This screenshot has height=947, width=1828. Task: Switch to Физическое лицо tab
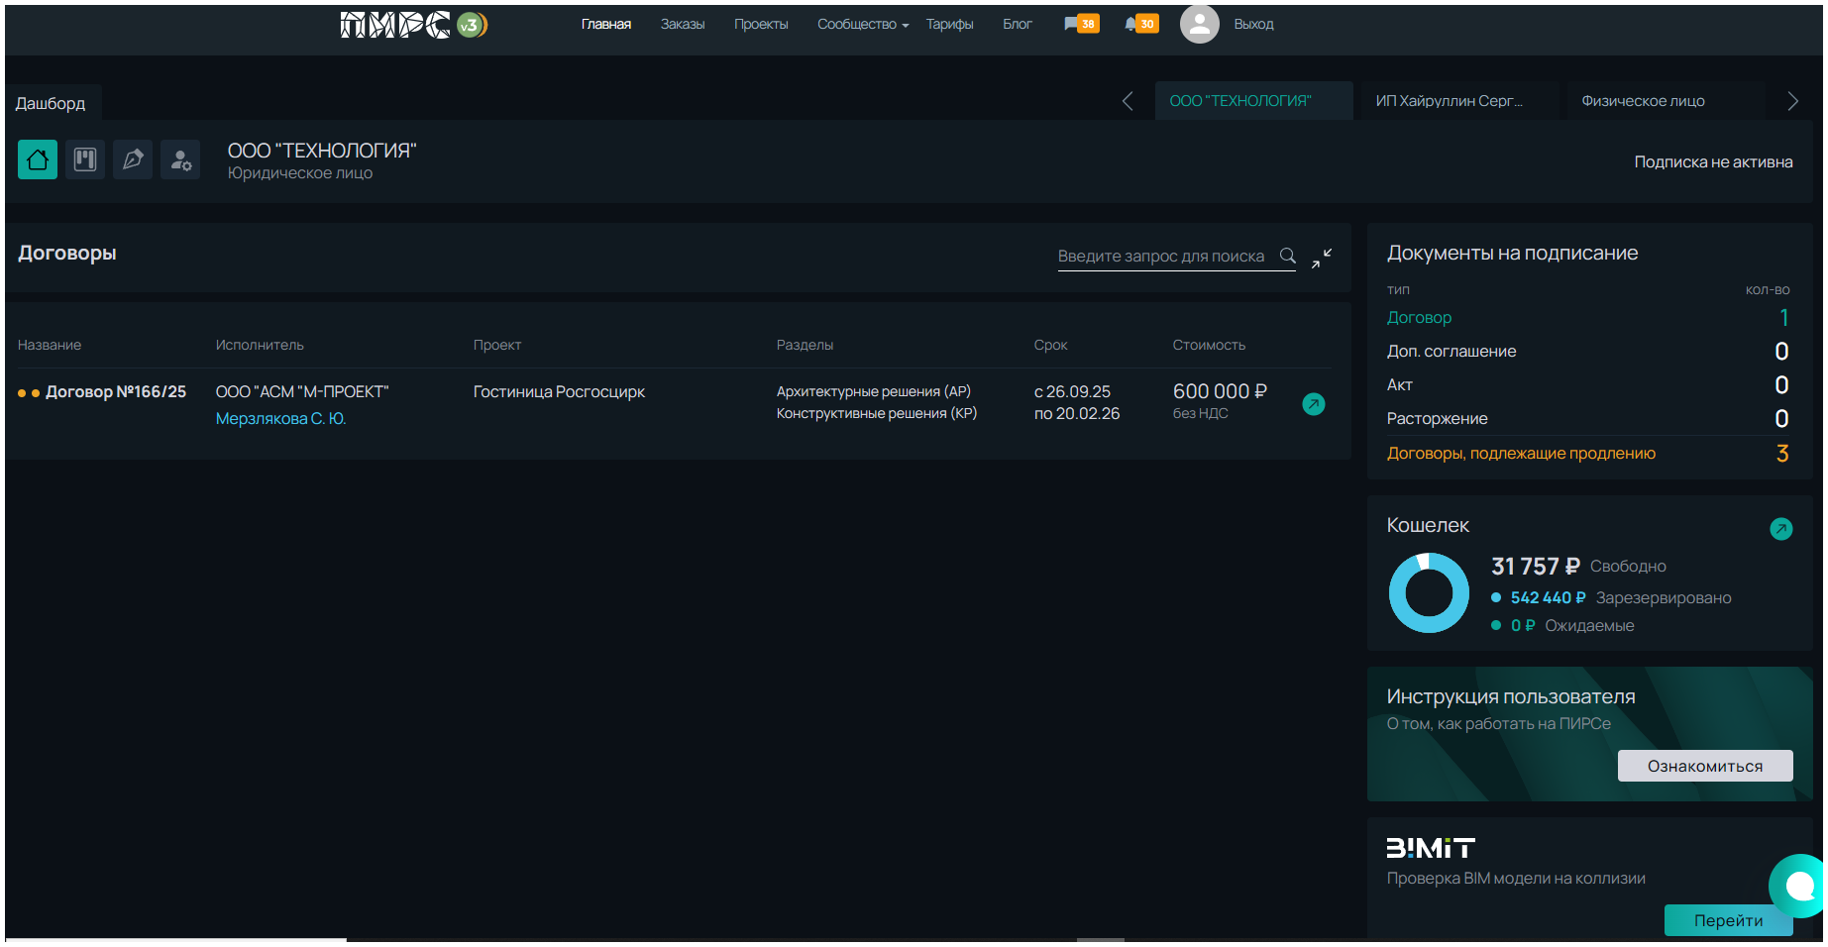pos(1643,101)
